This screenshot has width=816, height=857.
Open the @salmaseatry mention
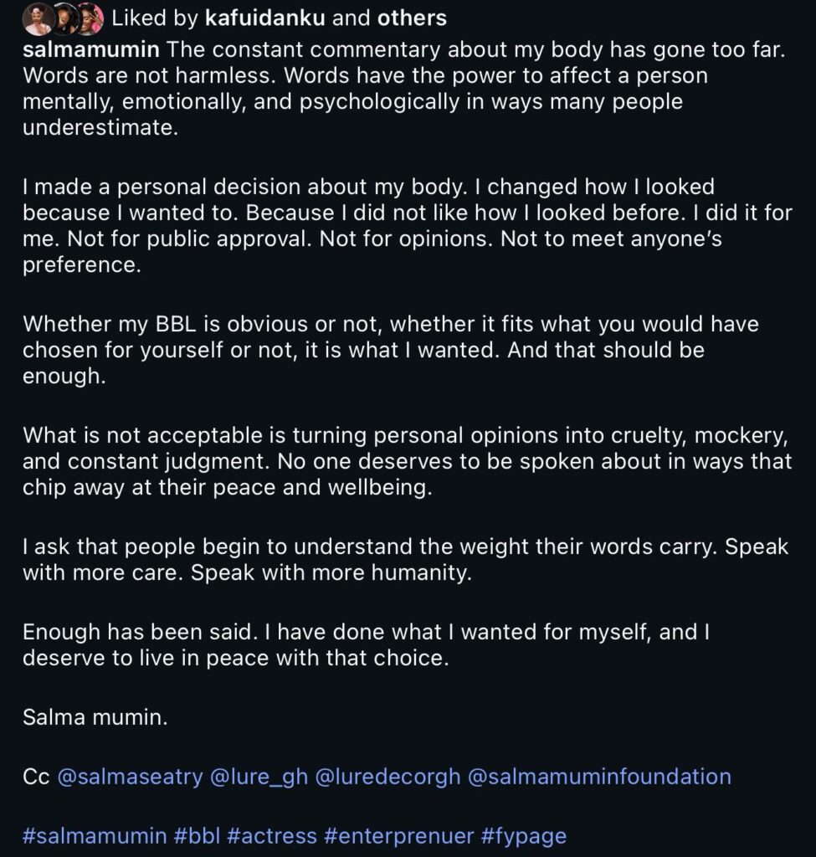[130, 777]
